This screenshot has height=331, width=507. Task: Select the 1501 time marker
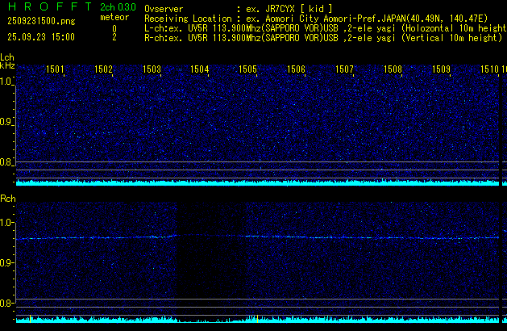pyautogui.click(x=56, y=70)
